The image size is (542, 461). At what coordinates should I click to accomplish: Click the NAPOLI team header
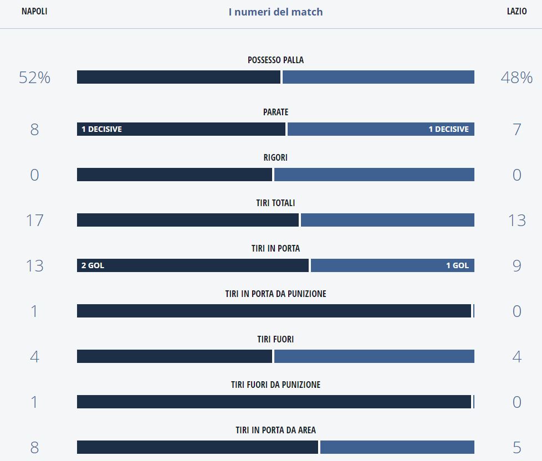34,12
